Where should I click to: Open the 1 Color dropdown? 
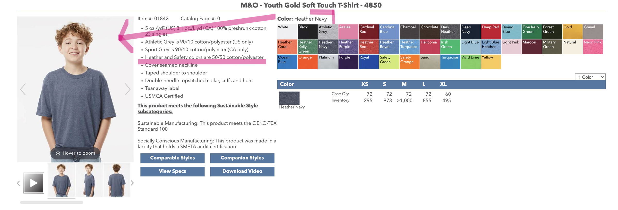590,77
